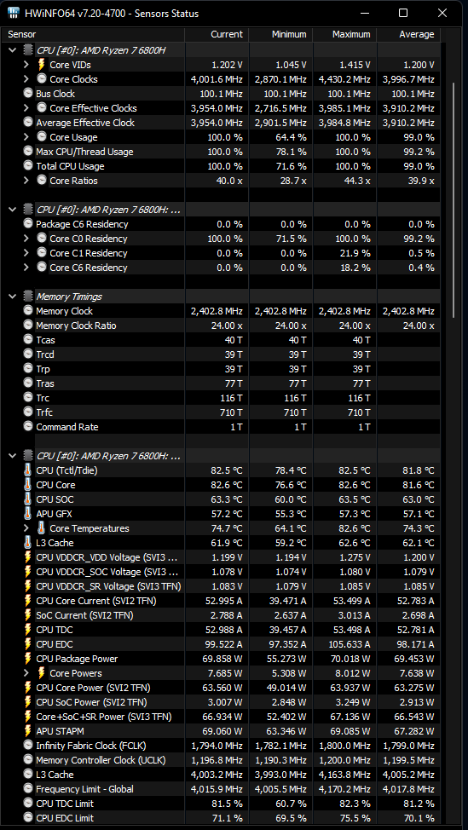Click the Maximum column header
This screenshot has height=830, width=468.
tap(344, 34)
